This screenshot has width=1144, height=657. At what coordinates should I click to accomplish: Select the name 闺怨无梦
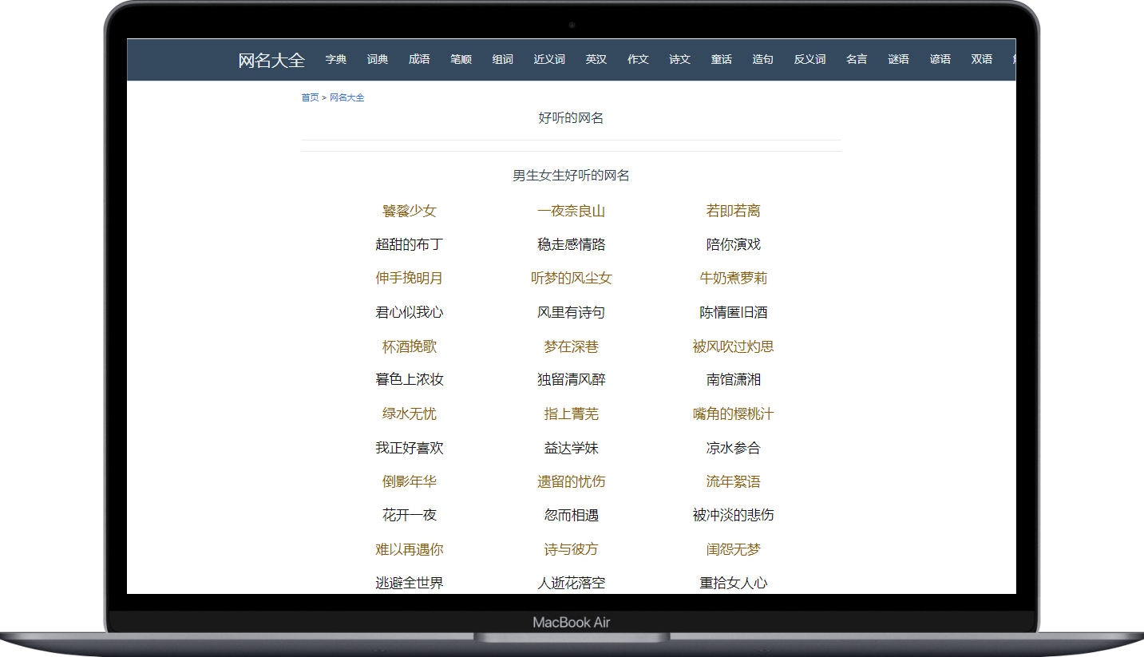pyautogui.click(x=734, y=549)
